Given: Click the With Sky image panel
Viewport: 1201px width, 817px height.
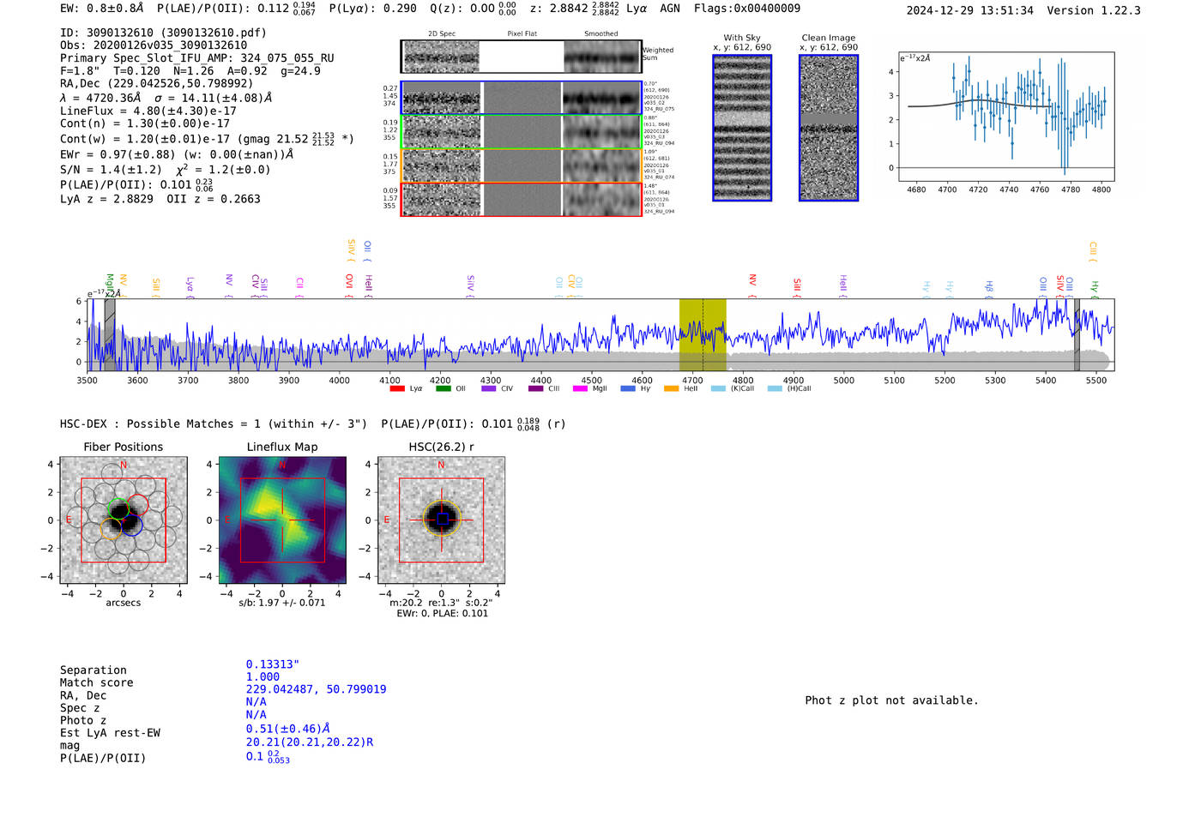Looking at the screenshot, I should tap(742, 129).
